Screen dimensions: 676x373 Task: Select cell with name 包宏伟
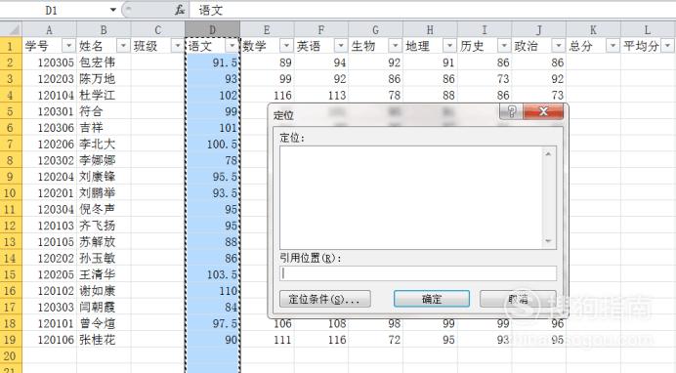pyautogui.click(x=104, y=62)
